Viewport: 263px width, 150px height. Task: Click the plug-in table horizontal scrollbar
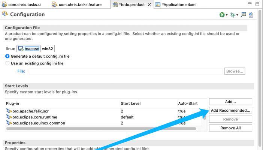tap(101, 129)
